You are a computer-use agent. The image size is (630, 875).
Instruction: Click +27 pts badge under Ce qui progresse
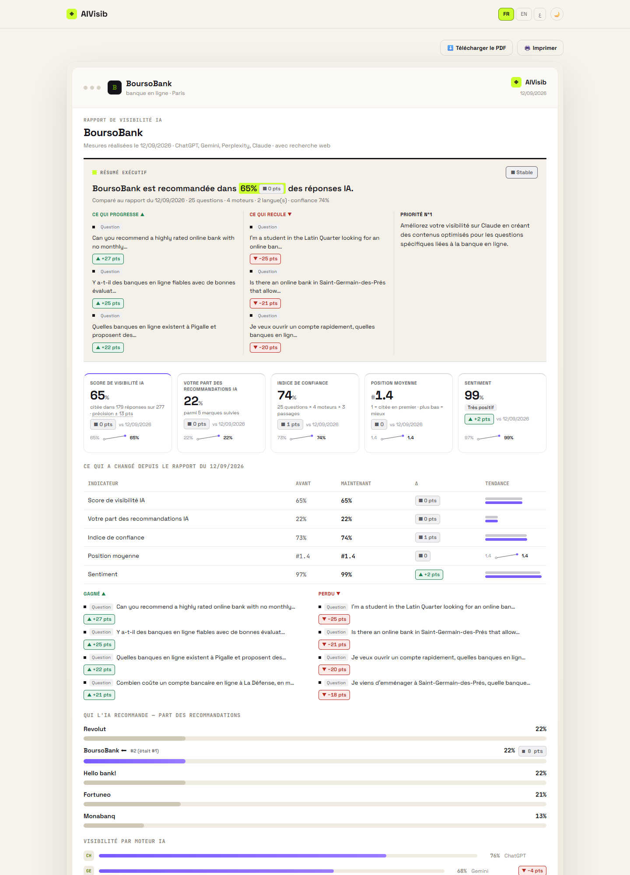point(108,259)
